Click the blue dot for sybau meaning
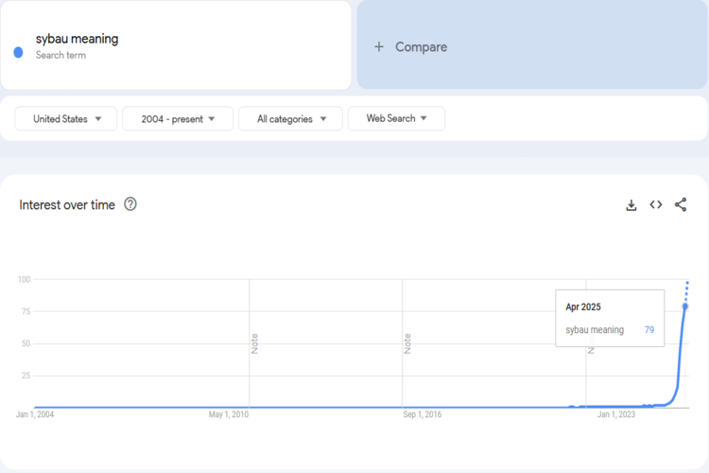Screen dimensions: 709x473 [x=18, y=53]
